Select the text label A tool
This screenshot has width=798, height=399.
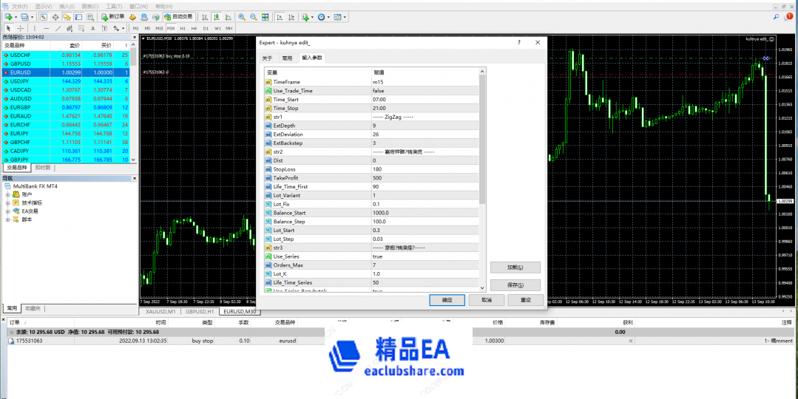tap(92, 29)
